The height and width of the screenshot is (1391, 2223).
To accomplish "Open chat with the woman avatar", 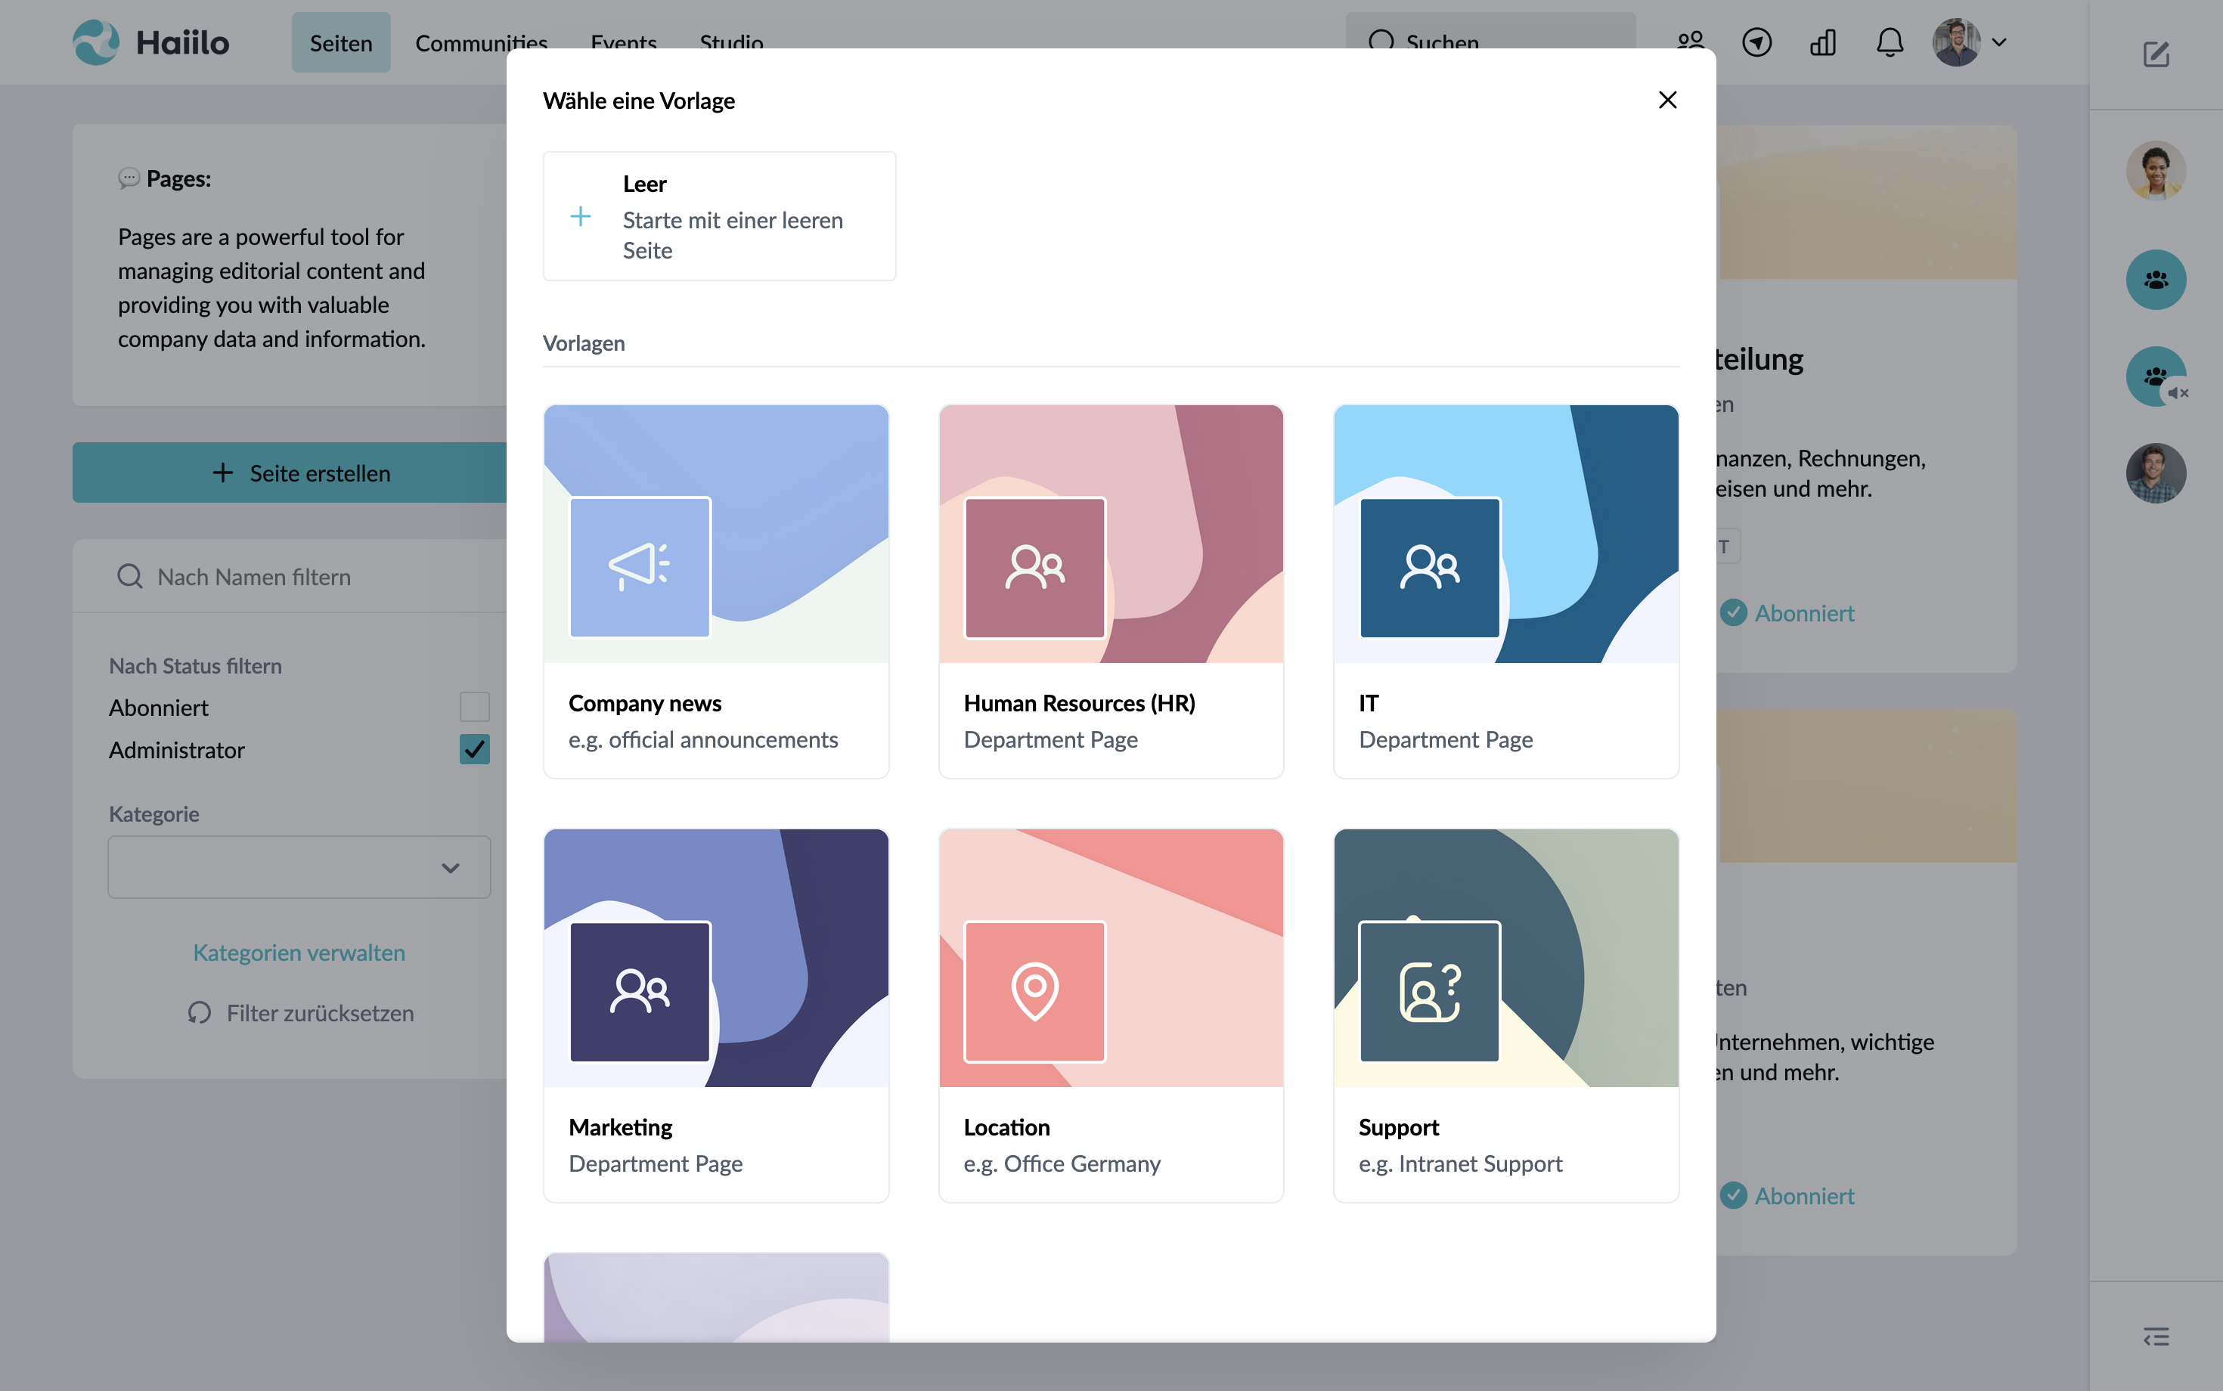I will point(2156,169).
